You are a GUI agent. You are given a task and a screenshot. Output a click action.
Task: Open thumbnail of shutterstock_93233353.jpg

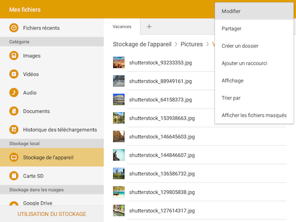119,62
